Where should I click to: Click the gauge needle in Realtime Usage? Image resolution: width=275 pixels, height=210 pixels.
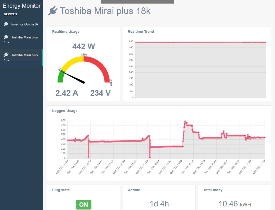coord(72,76)
